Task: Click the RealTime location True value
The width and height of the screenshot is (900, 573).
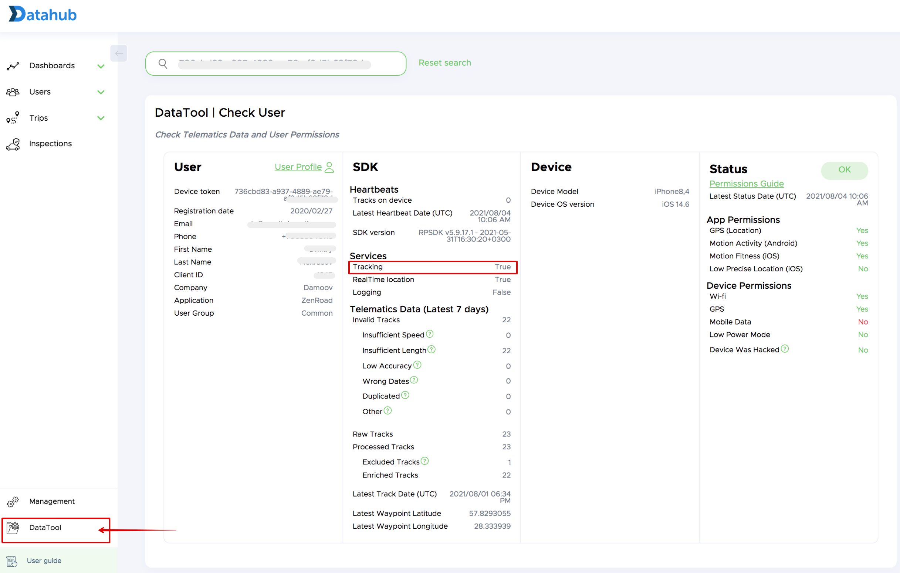Action: coord(503,279)
